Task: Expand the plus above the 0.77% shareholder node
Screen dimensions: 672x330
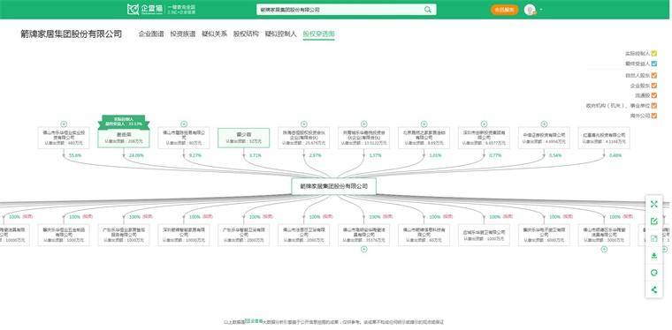Action: tap(484, 124)
